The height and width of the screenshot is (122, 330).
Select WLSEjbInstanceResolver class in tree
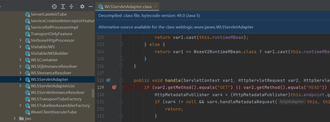(54, 66)
